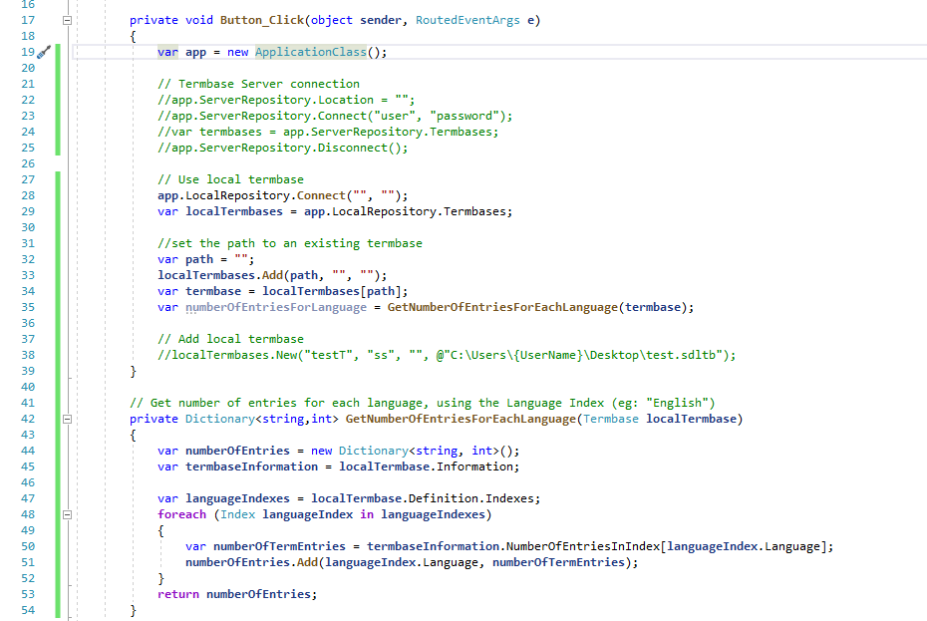Screen dimensions: 927x621
Task: Click the commented ServerRepository.Disconnect() line
Action: coord(283,148)
